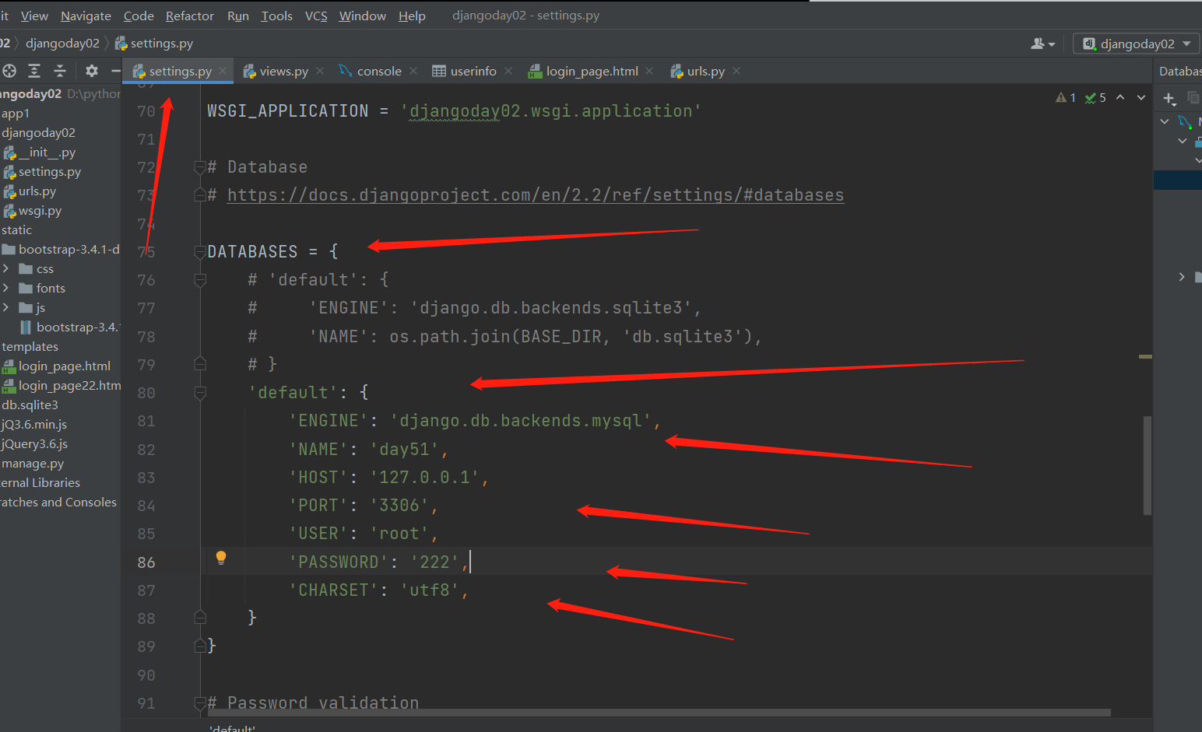This screenshot has height=732, width=1202.
Task: Switch to the login_page.html editor tab
Action: (592, 71)
